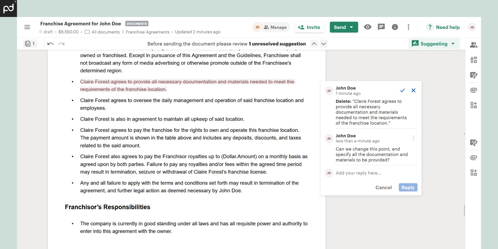Type in the Add your reply field

(376, 173)
